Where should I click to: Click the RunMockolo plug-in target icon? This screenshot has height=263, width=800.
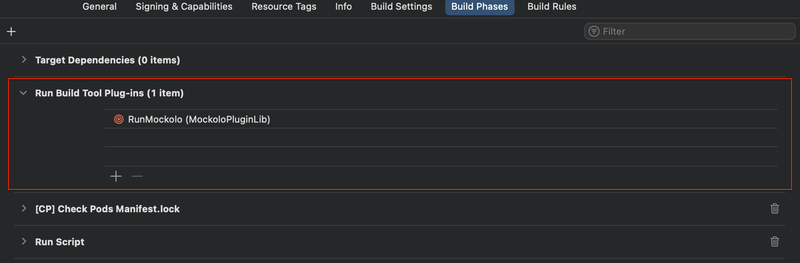[119, 119]
